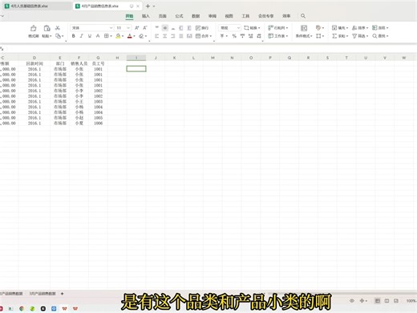
Task: Switch to the 视图 ribbon tab
Action: pos(229,16)
